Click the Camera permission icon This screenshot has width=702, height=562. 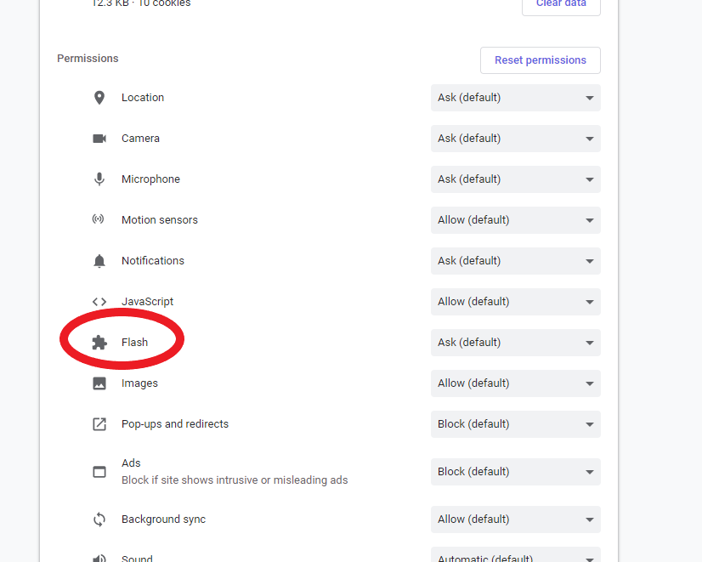(99, 139)
